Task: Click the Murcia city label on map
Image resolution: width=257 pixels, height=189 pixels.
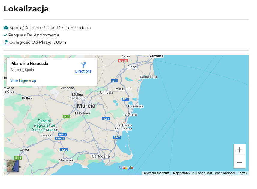Action: pyautogui.click(x=86, y=106)
